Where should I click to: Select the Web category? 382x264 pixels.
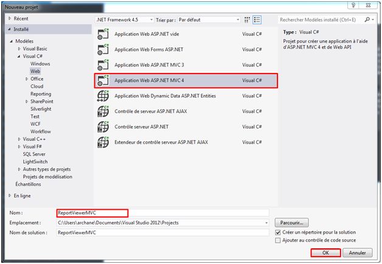click(35, 71)
